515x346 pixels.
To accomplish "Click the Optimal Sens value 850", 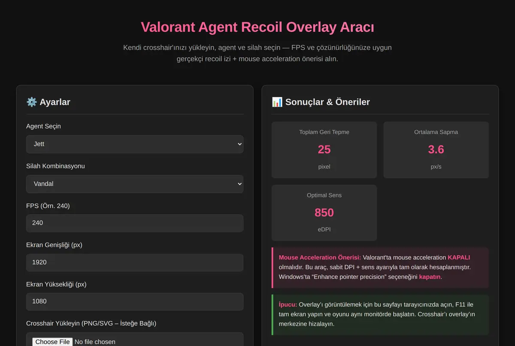I will 324,212.
